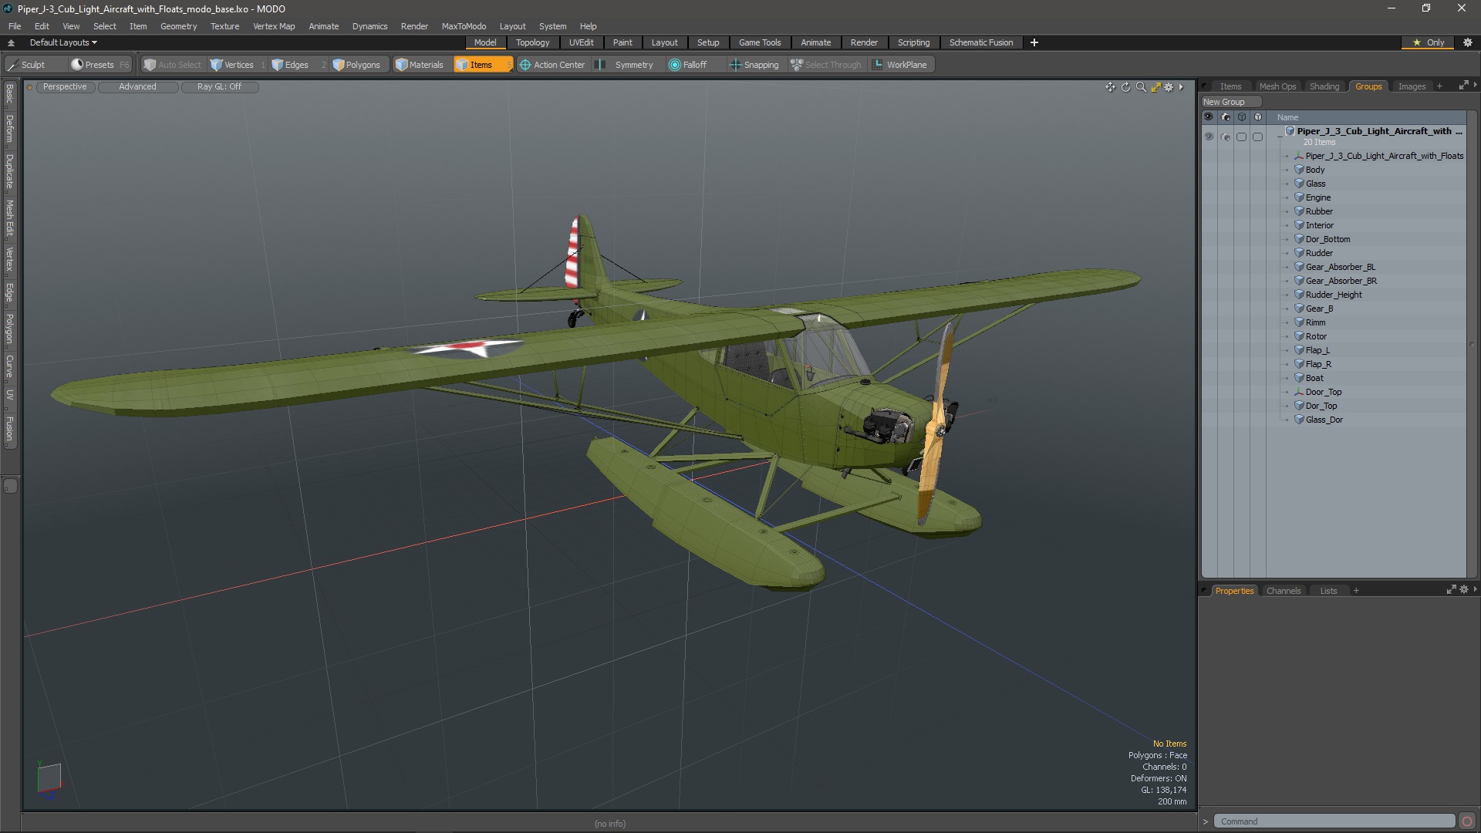Open layout settings gear at top right
This screenshot has height=833, width=1481.
pyautogui.click(x=1468, y=42)
